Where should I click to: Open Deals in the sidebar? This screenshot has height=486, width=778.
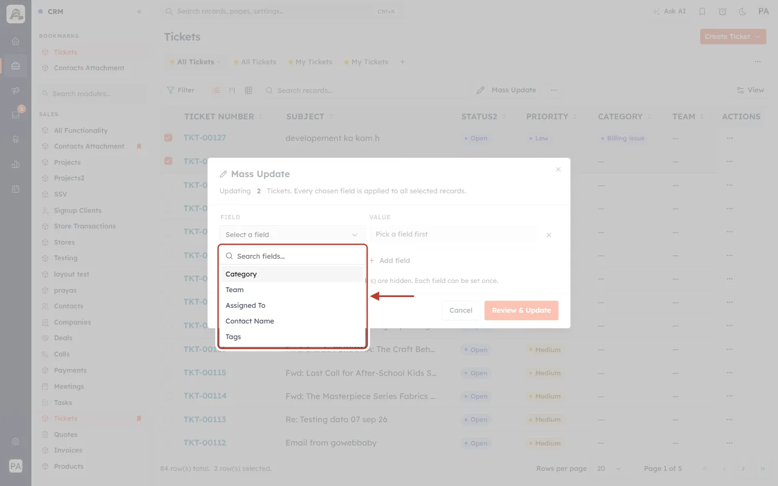[63, 338]
